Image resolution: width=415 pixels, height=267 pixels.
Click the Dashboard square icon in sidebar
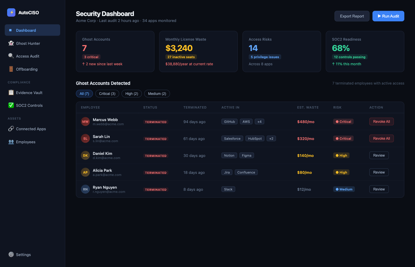pos(10,30)
